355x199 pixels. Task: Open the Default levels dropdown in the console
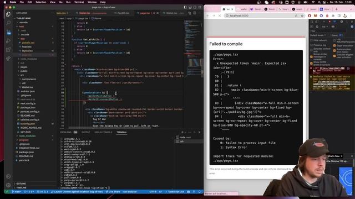[x=318, y=35]
